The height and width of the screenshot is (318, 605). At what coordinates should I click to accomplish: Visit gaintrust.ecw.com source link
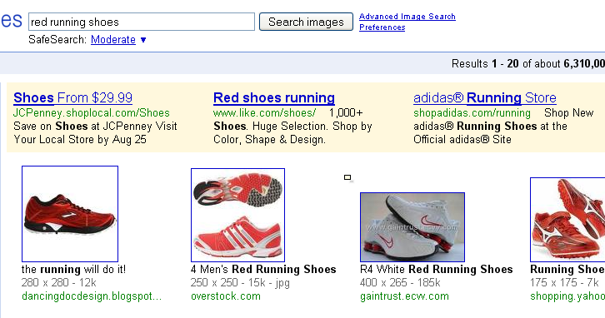click(404, 296)
